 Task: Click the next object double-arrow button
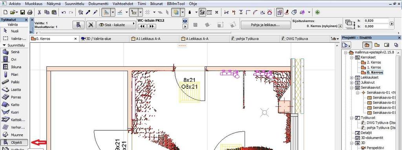(151, 26)
